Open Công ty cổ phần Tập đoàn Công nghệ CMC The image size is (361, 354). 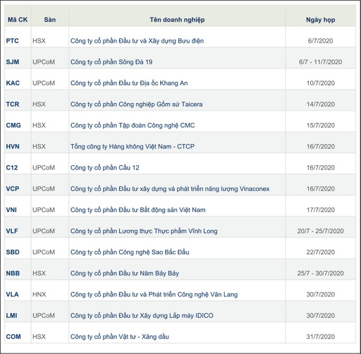click(x=133, y=126)
